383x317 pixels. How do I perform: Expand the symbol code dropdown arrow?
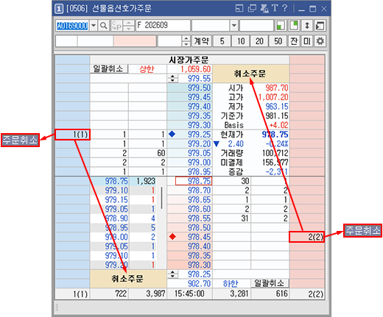pos(94,26)
